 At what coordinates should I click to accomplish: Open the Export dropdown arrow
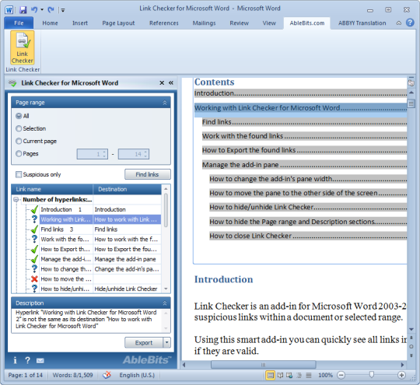click(167, 342)
